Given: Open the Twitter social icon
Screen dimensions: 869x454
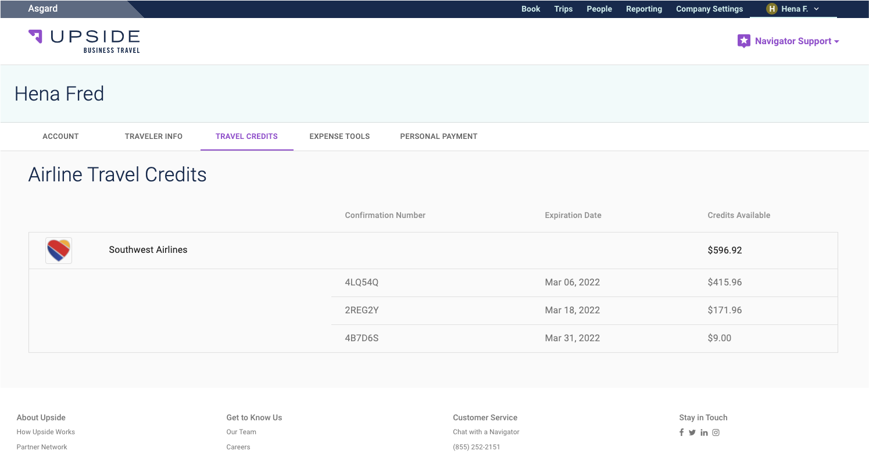Looking at the screenshot, I should [692, 432].
